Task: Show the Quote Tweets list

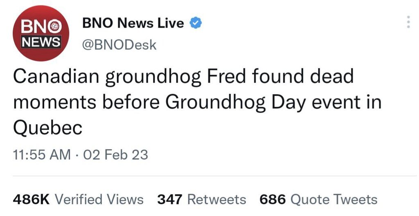Action: pos(334,199)
